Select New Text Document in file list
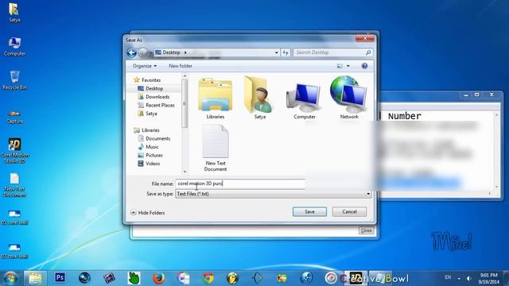This screenshot has width=509, height=286. 216,149
